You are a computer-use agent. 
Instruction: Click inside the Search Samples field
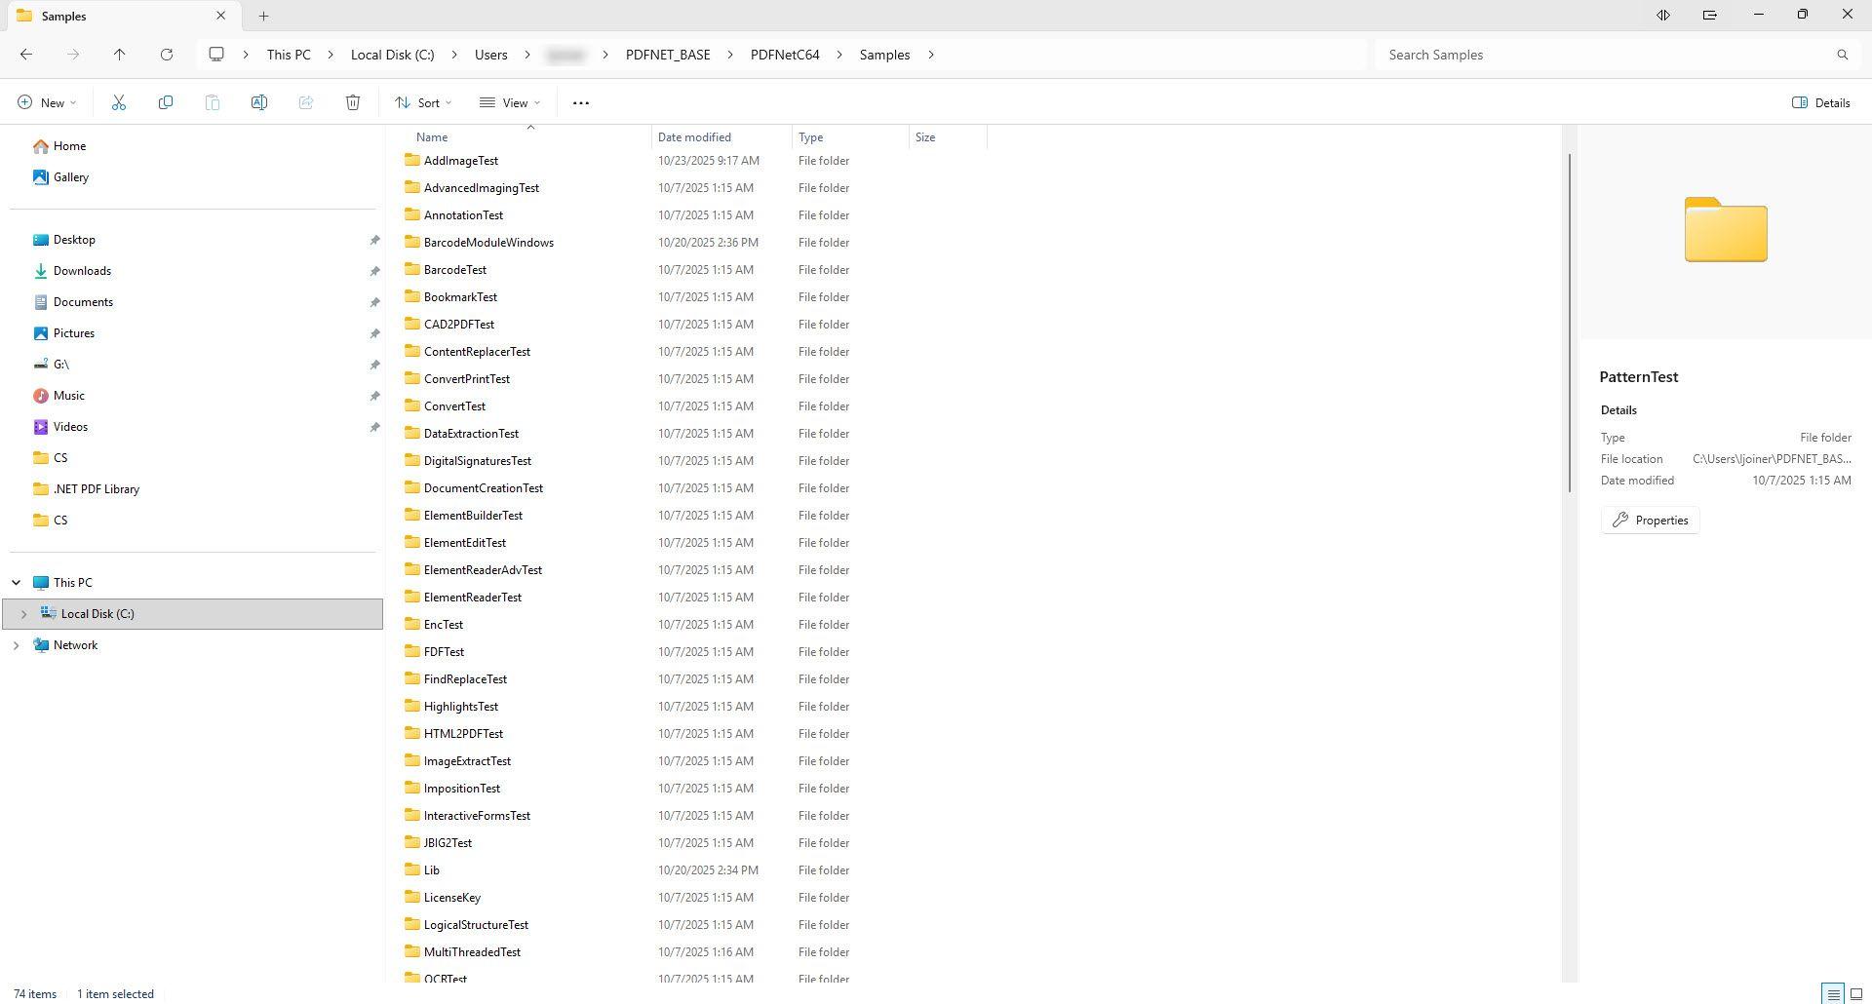pos(1560,55)
